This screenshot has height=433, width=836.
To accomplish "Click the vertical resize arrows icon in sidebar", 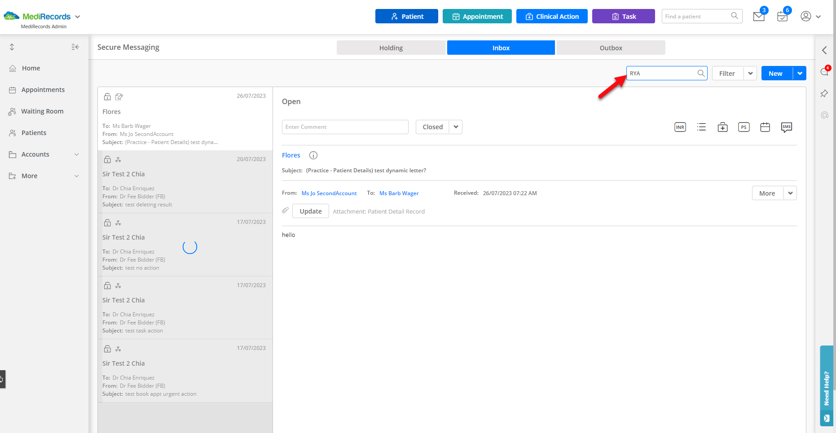I will click(x=12, y=47).
